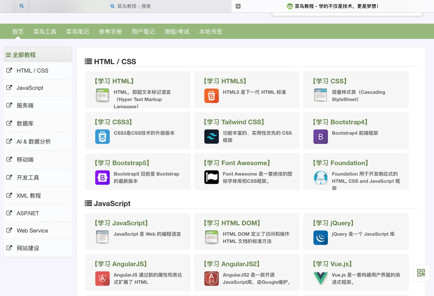
Task: Select 服务端 in the sidebar
Action: [x=38, y=105]
